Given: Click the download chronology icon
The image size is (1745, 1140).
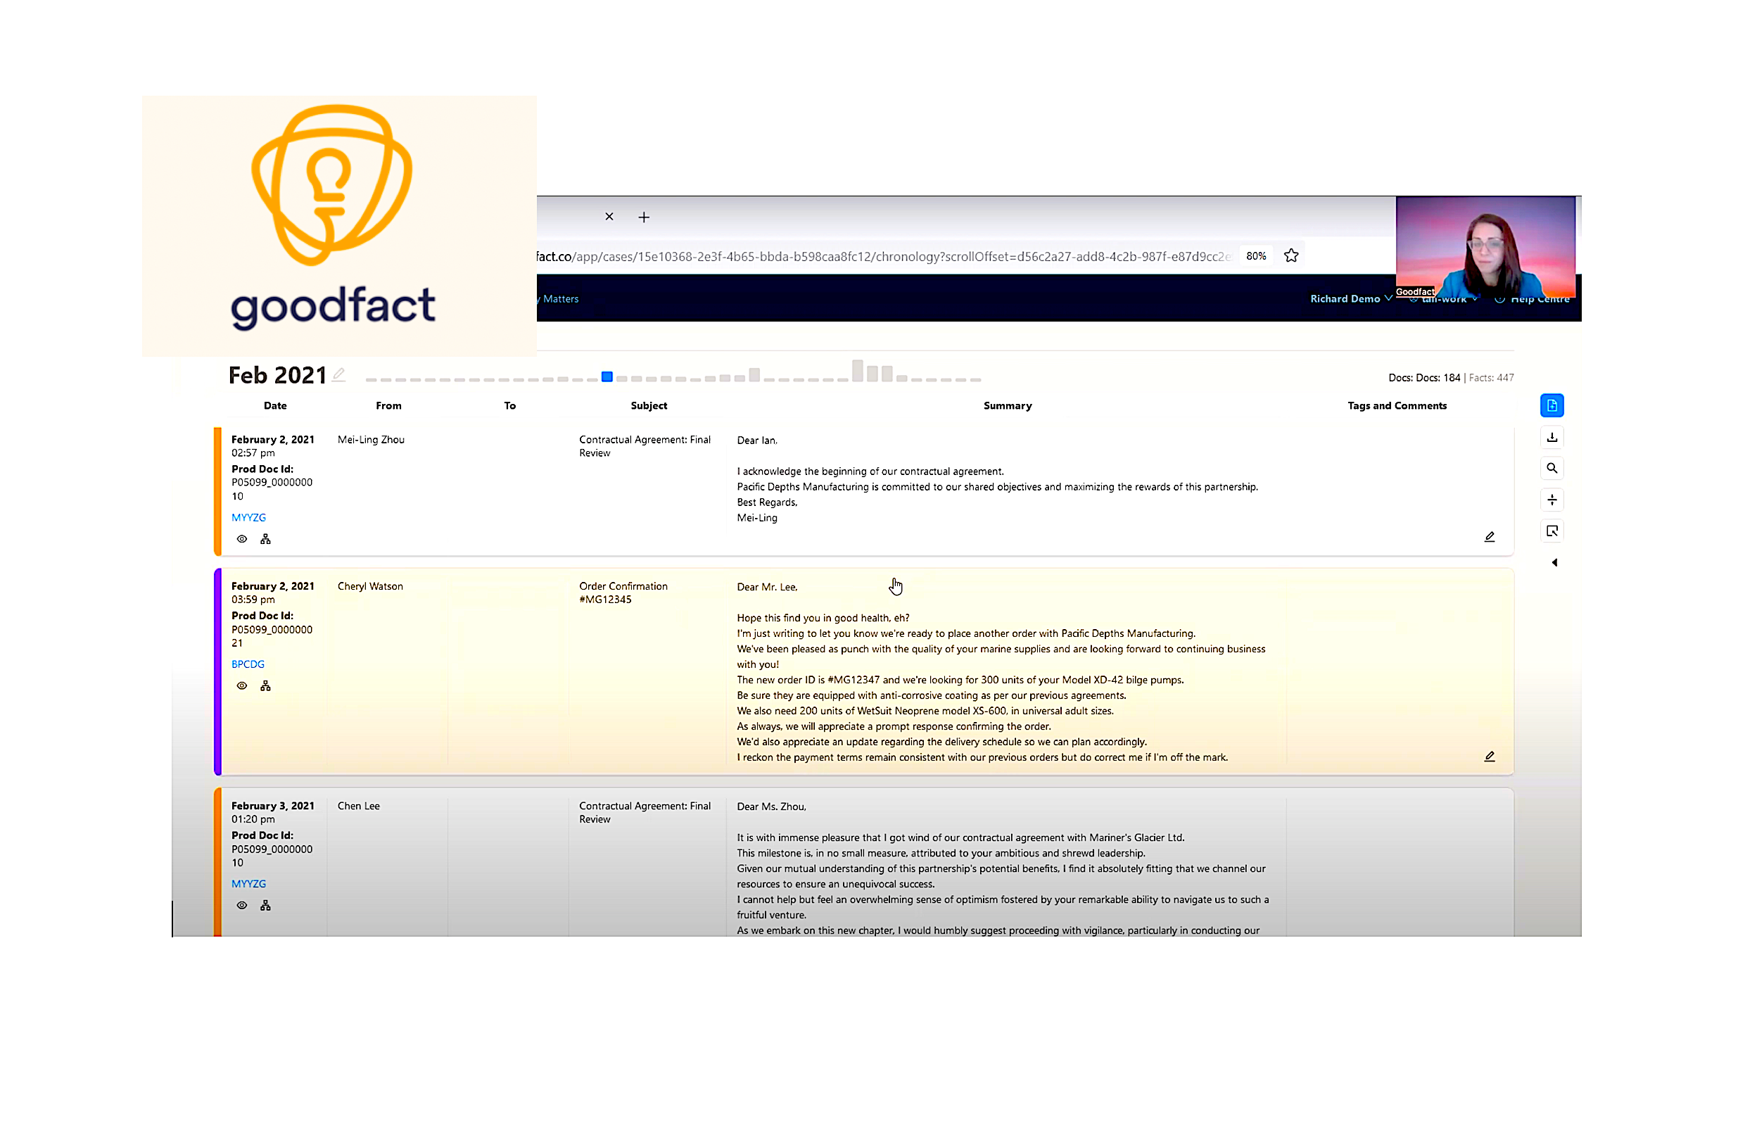Looking at the screenshot, I should pyautogui.click(x=1552, y=438).
